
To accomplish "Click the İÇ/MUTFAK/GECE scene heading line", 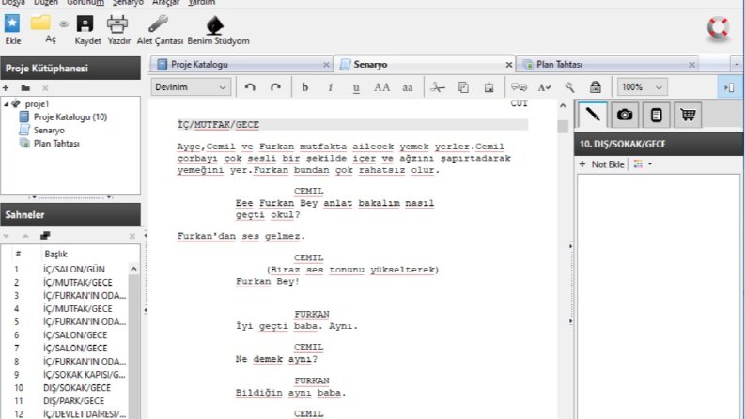I will [352, 124].
